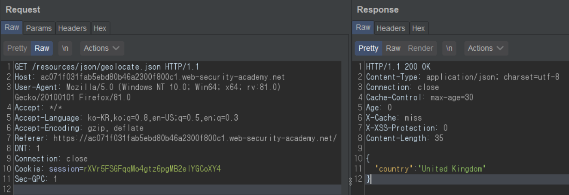
Task: Select the request Raw tab
Action: click(x=12, y=27)
